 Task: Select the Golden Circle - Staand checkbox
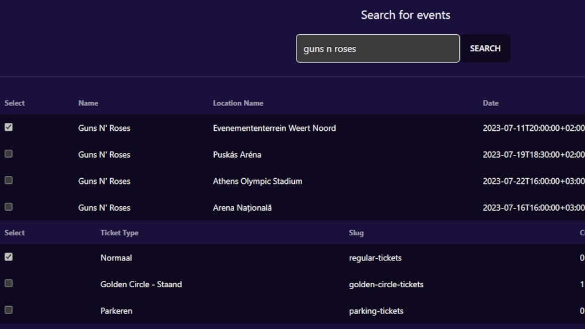click(9, 283)
